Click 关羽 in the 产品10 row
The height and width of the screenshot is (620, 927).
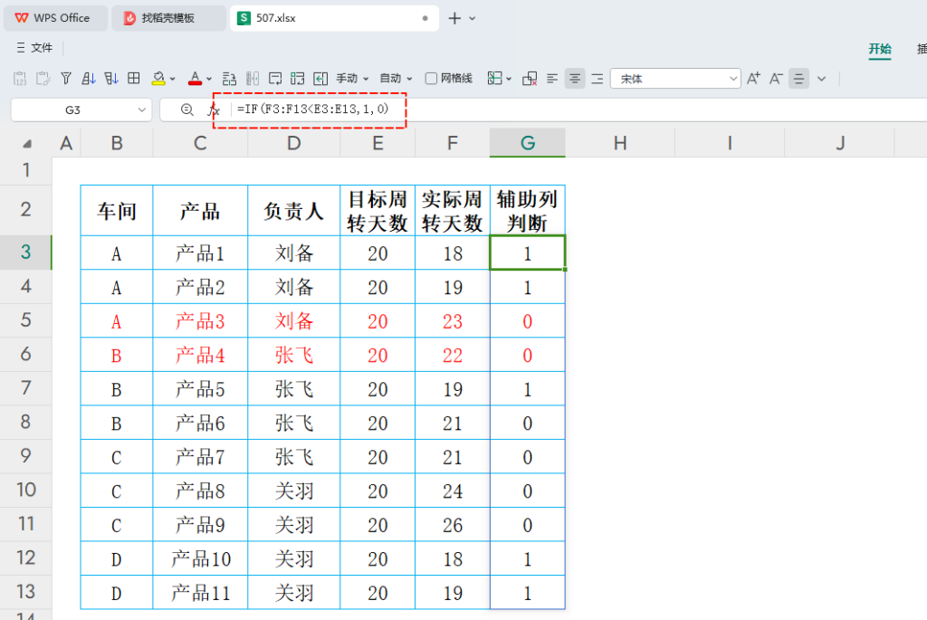294,559
